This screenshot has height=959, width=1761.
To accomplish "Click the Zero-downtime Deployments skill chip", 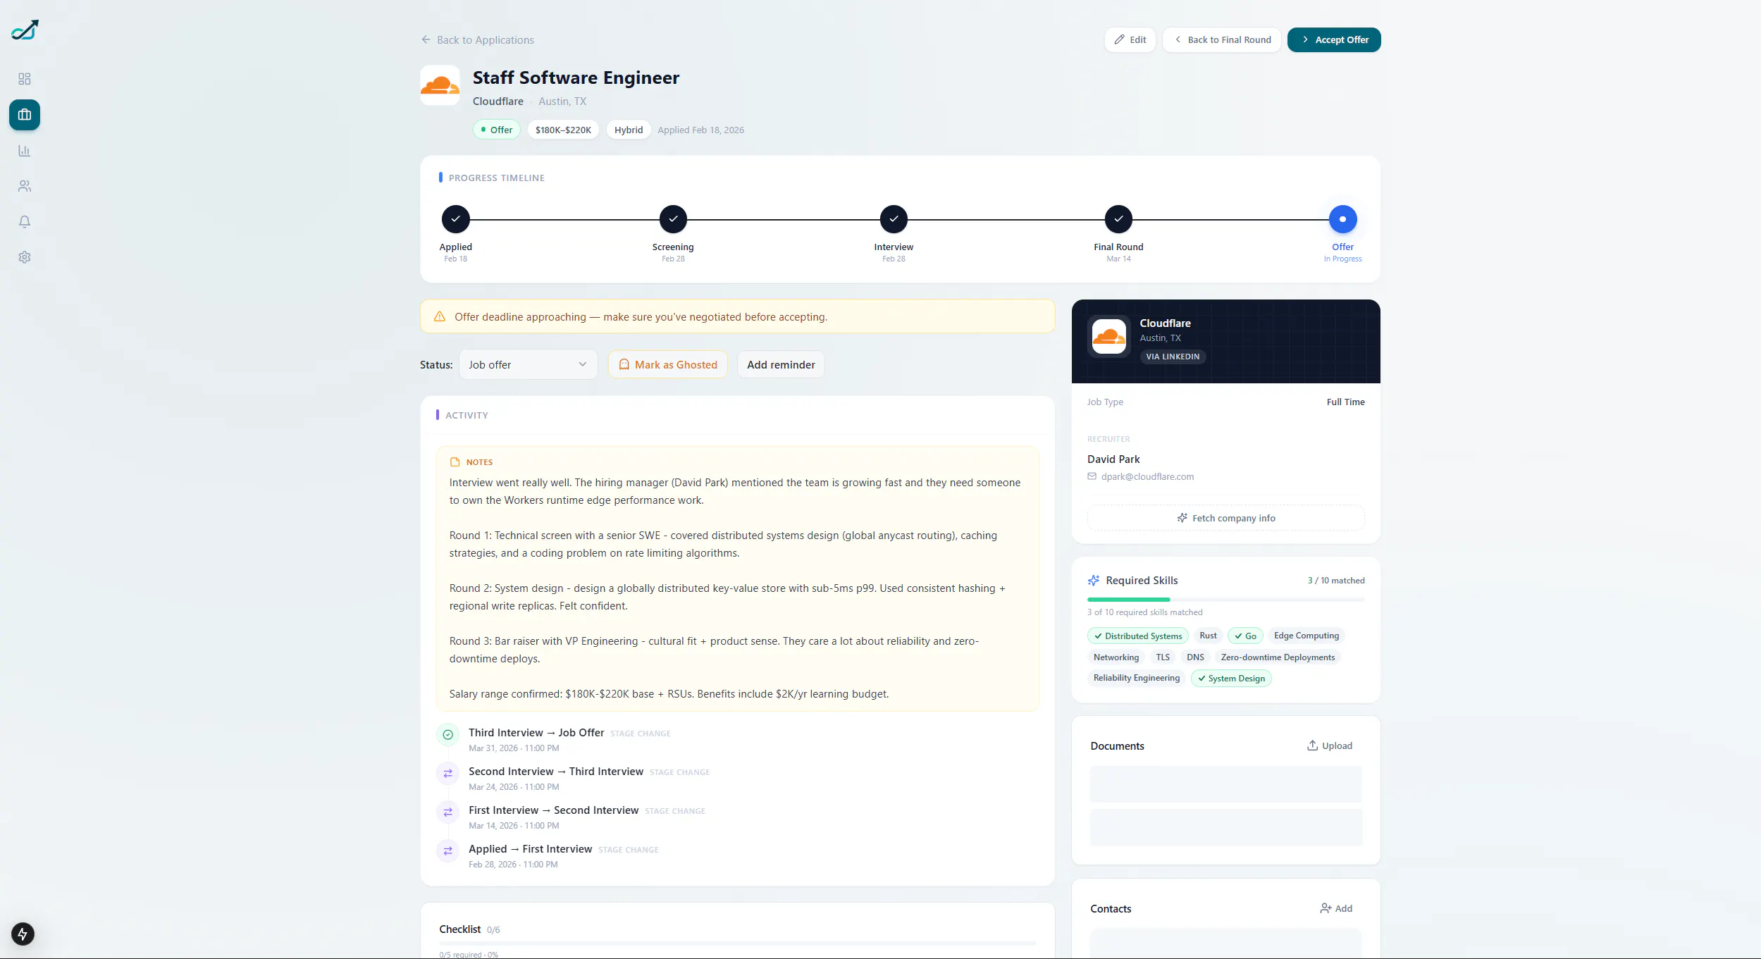I will click(x=1278, y=657).
